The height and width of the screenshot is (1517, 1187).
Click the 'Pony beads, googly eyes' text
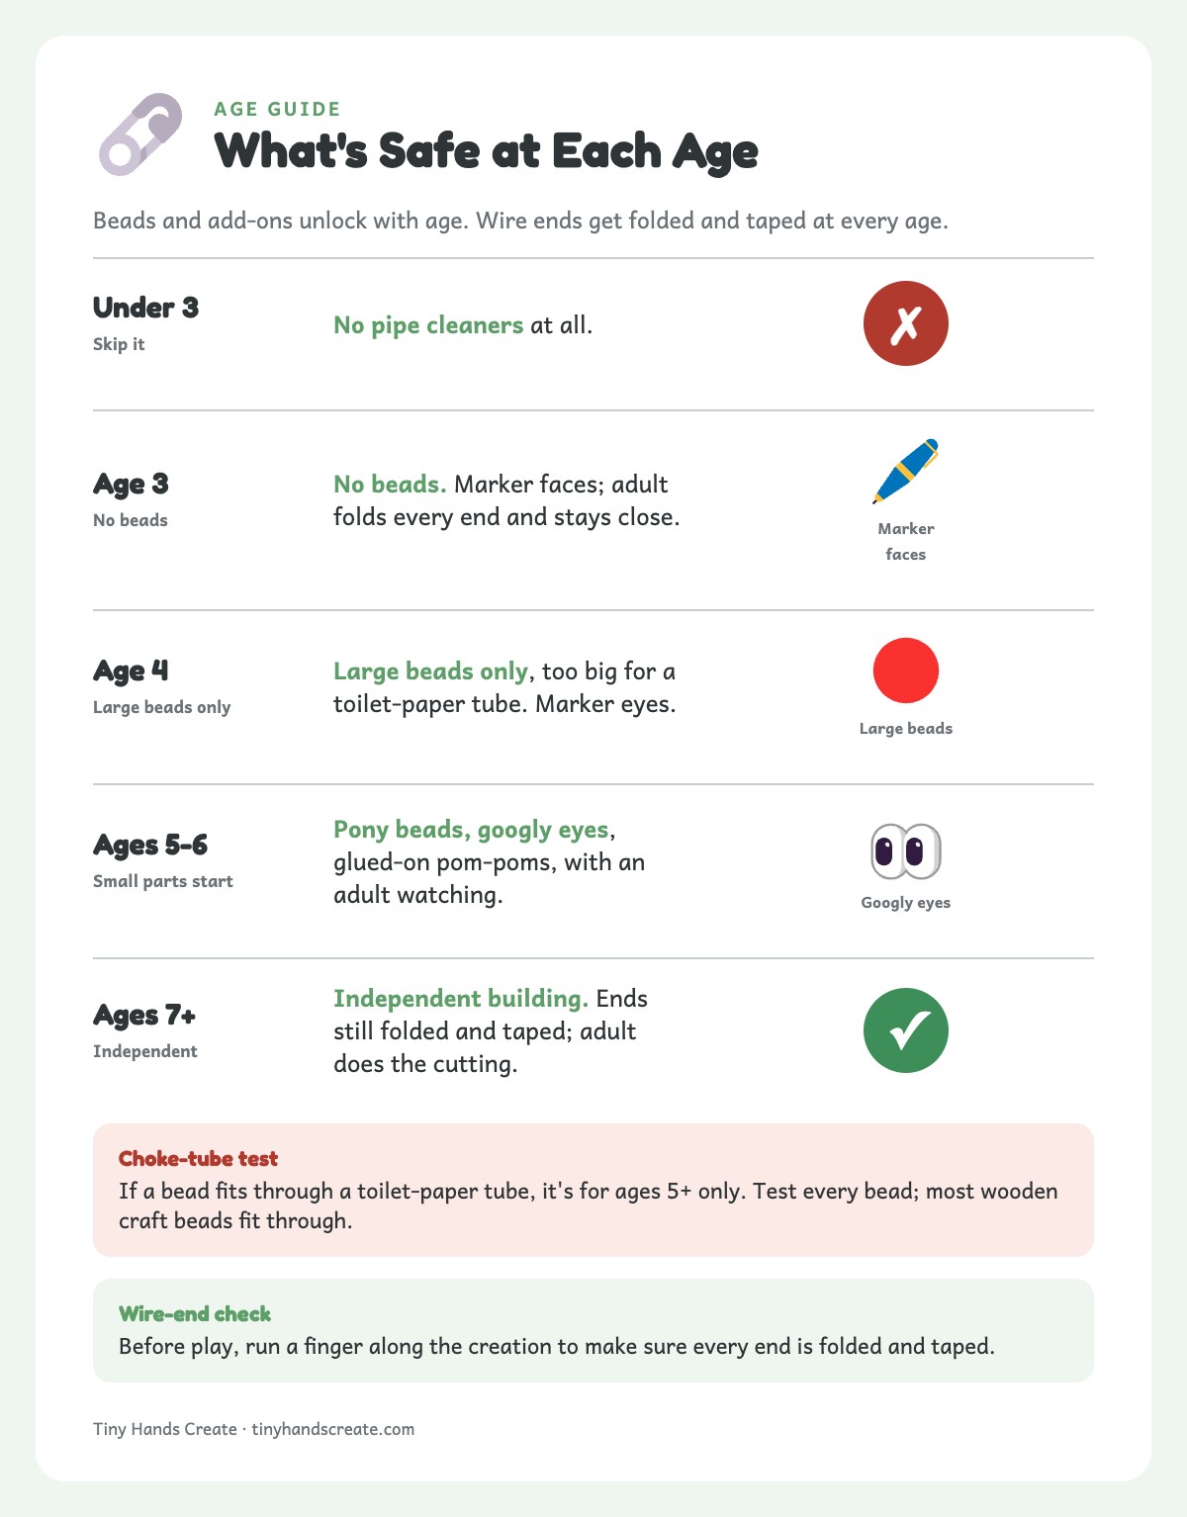(471, 829)
